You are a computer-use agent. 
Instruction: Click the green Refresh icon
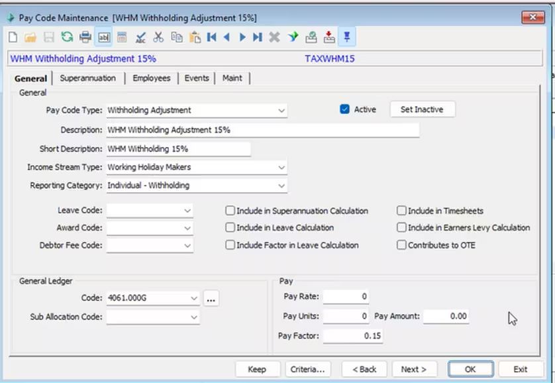(x=67, y=37)
